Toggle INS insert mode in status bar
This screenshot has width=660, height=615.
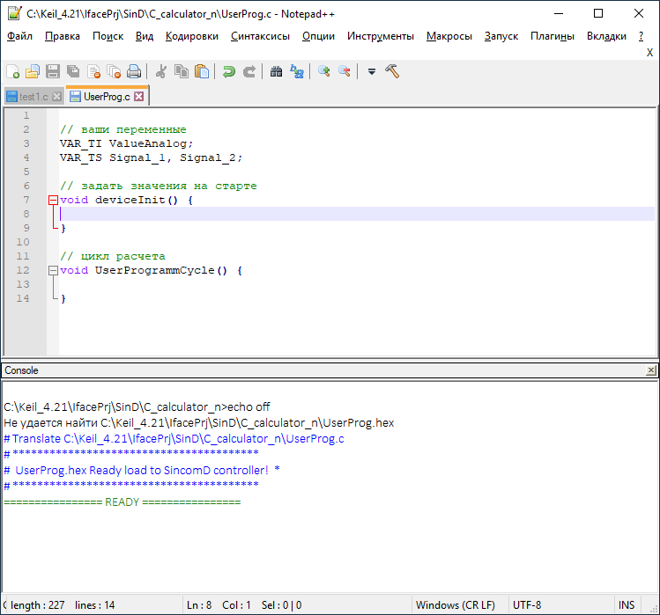point(627,605)
